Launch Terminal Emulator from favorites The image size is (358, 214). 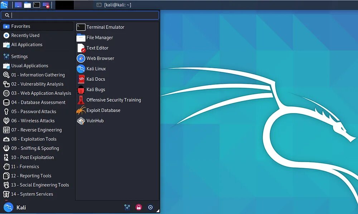pos(117,27)
